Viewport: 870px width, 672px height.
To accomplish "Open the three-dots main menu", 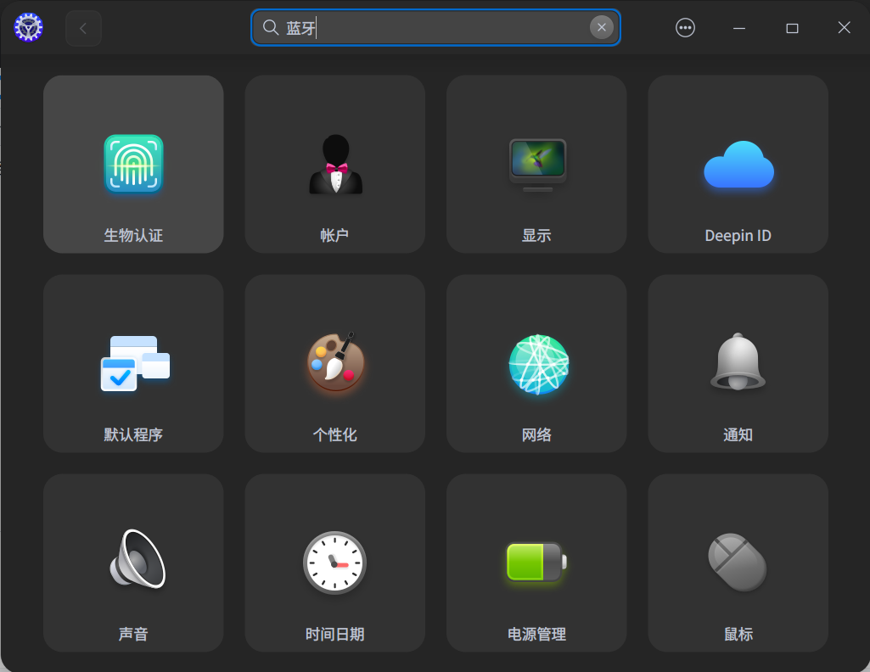I will tap(685, 28).
